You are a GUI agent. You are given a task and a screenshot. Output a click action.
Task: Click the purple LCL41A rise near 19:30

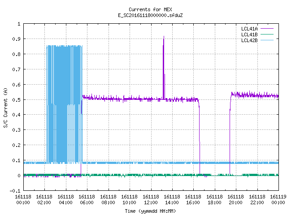230,133
